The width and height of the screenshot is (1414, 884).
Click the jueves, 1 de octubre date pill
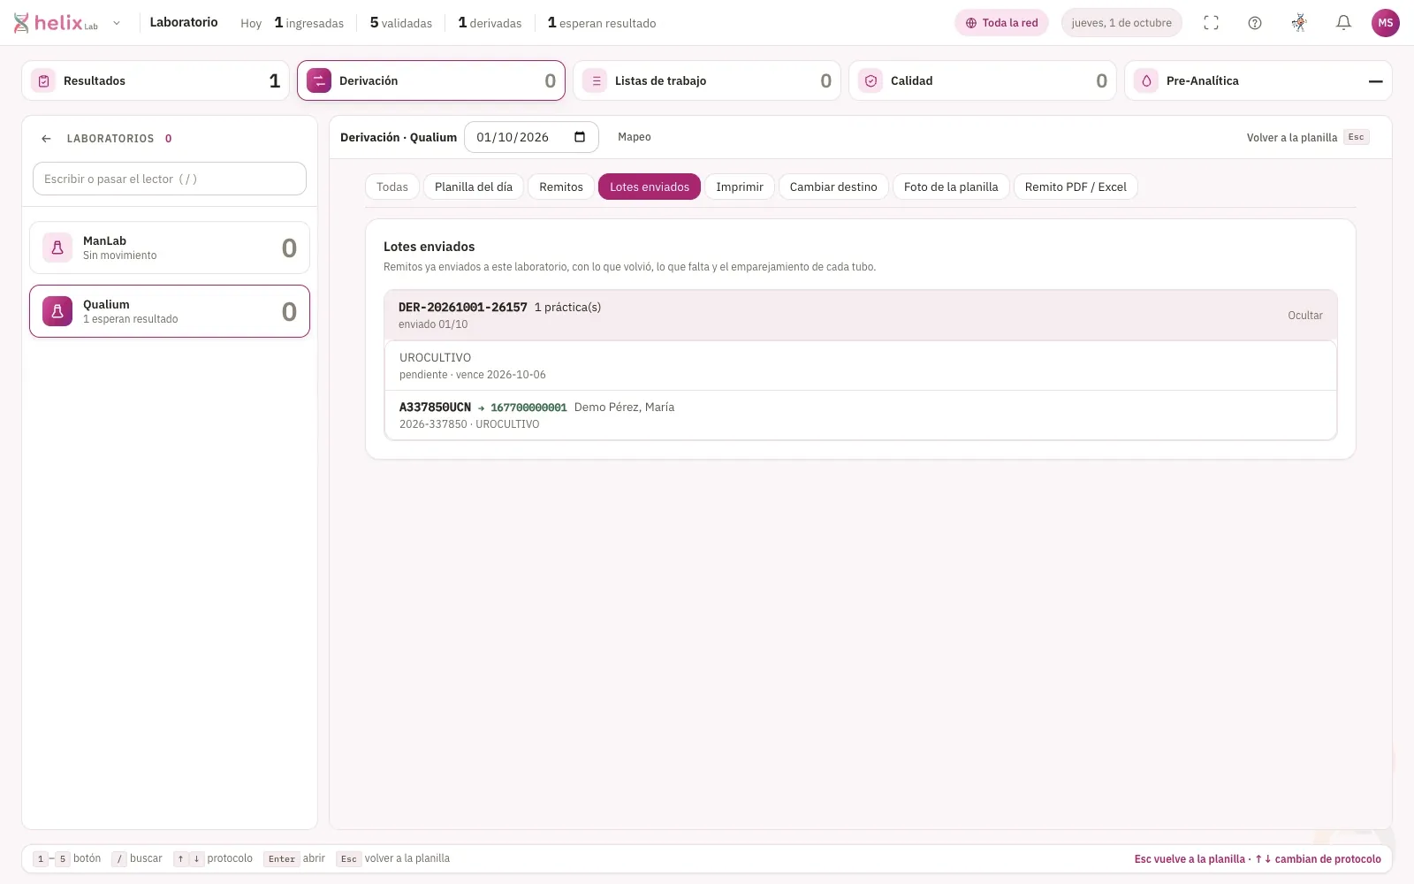1121,23
